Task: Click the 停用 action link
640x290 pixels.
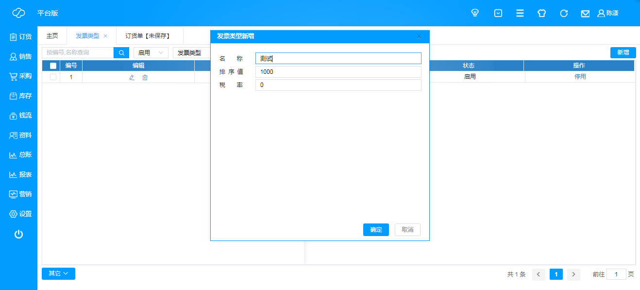Action: click(x=580, y=77)
